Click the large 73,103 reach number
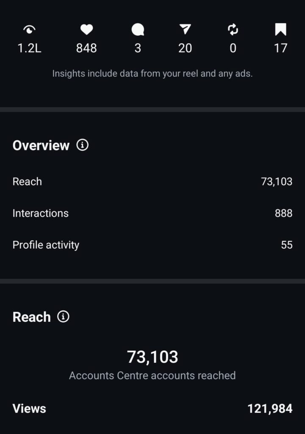 pos(152,357)
